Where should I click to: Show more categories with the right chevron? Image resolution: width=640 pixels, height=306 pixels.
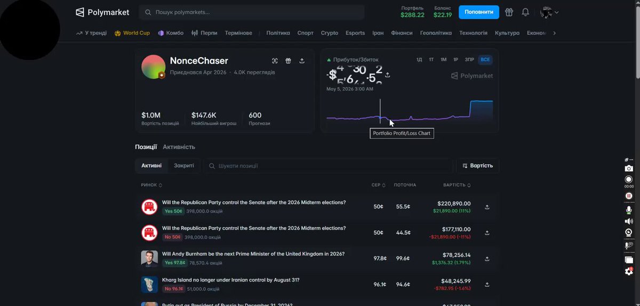(554, 33)
